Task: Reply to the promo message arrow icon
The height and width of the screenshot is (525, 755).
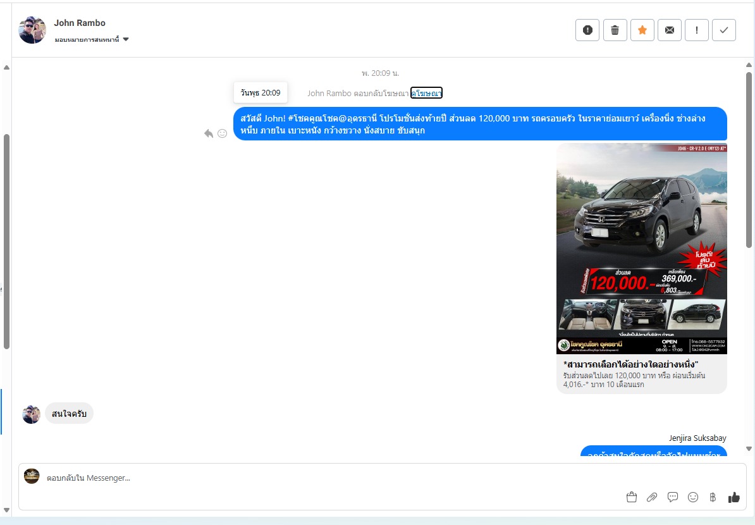Action: click(209, 133)
